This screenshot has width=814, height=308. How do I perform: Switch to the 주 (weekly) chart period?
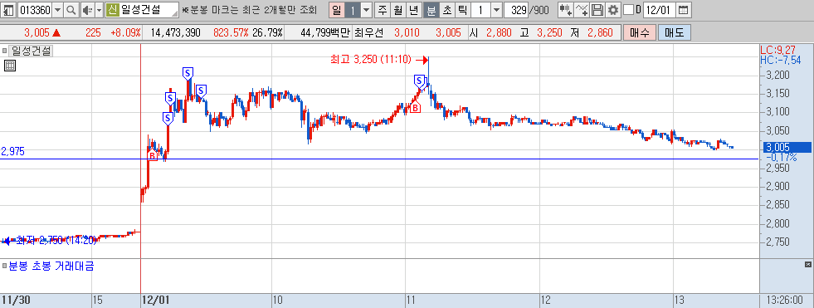(383, 9)
